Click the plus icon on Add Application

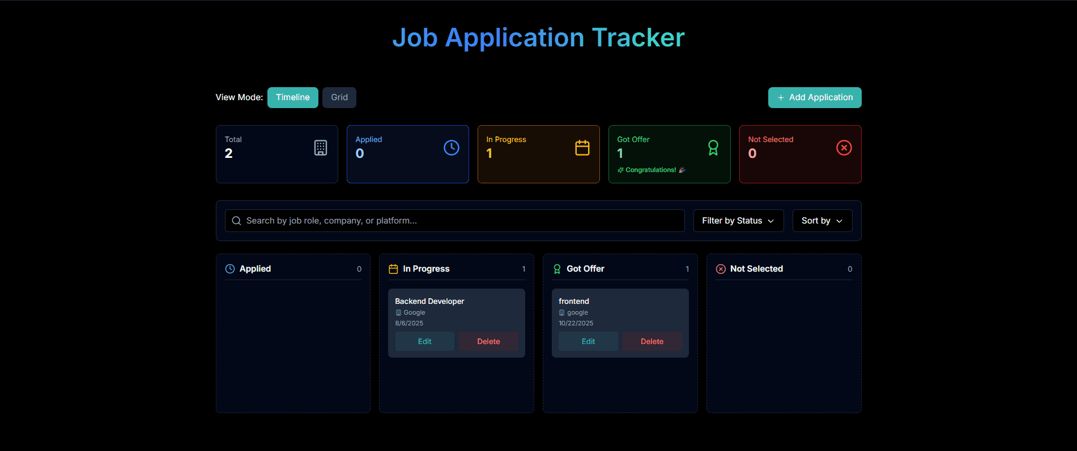tap(781, 98)
